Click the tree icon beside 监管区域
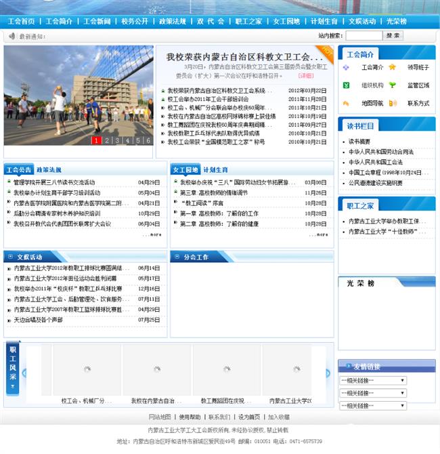This screenshot has height=454, width=440. pyautogui.click(x=392, y=85)
